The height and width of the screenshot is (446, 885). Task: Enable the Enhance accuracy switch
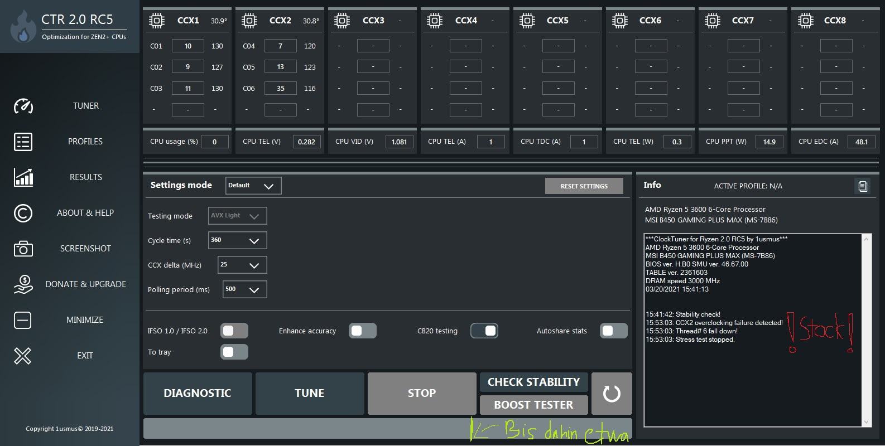[x=363, y=331]
